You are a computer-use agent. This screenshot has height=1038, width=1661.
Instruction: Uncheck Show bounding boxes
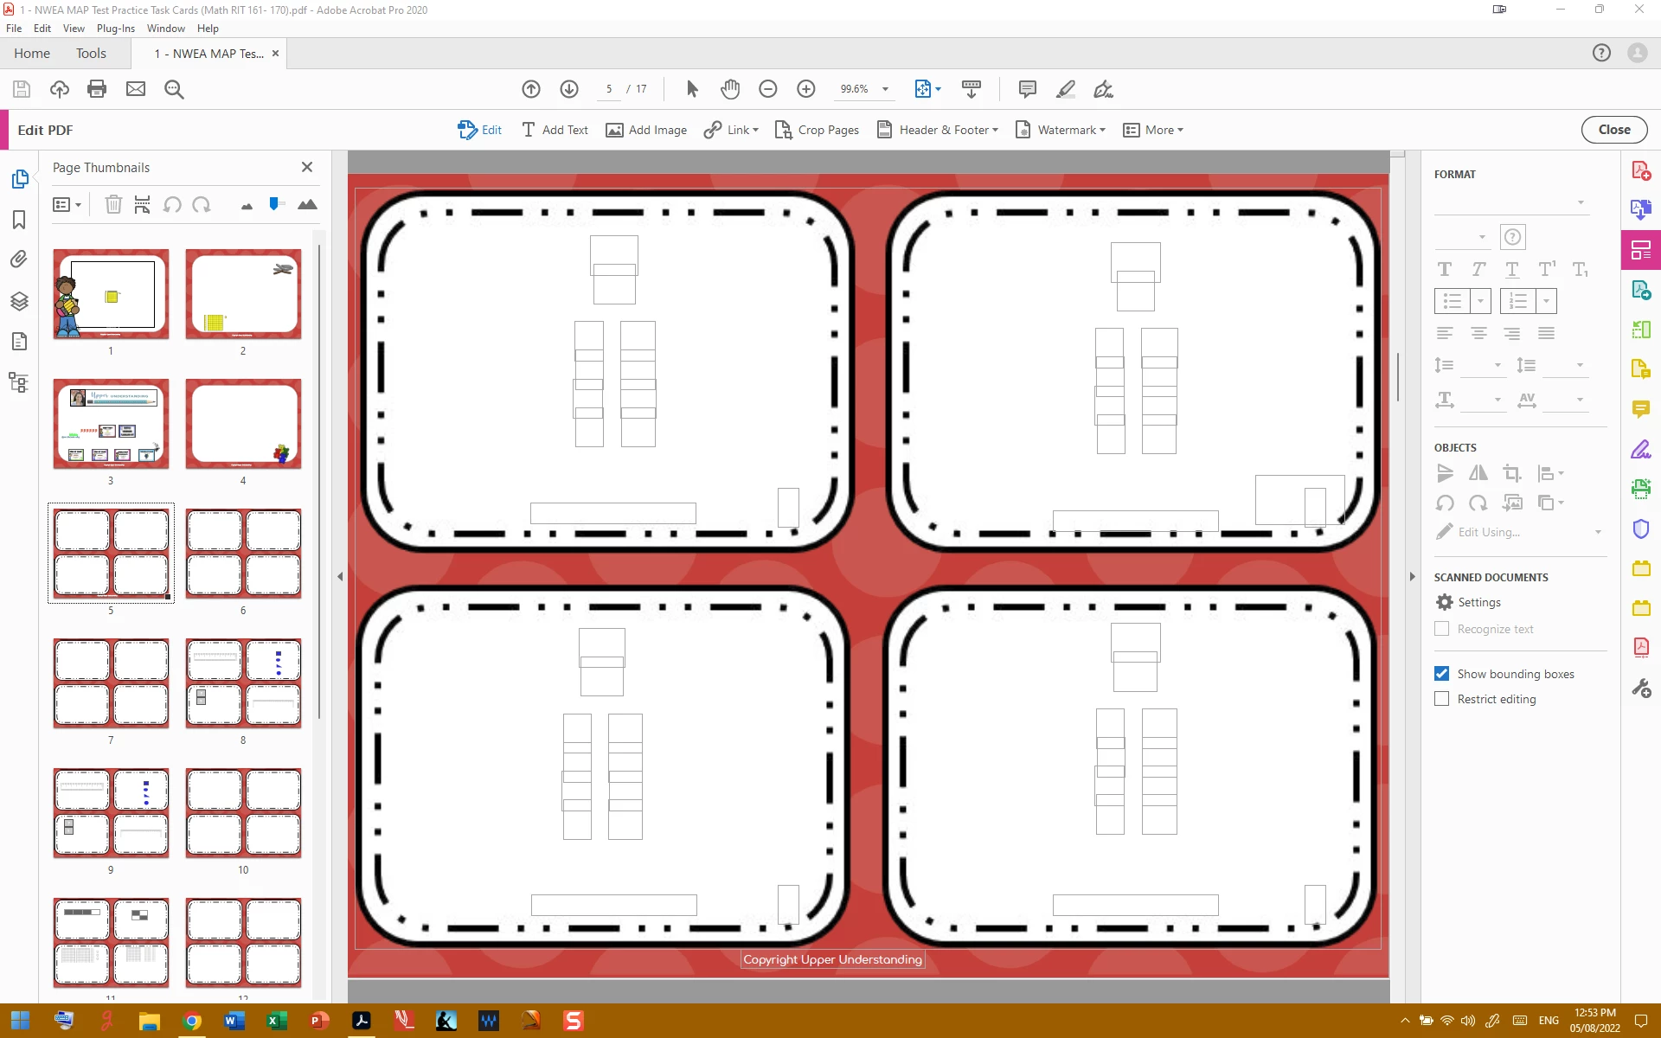1441,674
